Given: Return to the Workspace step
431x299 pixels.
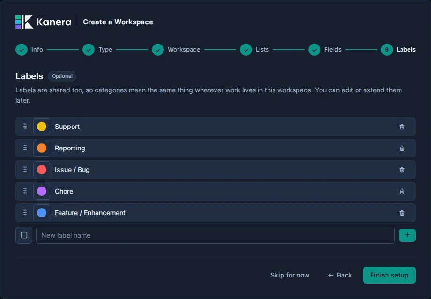Looking at the screenshot, I should point(176,50).
